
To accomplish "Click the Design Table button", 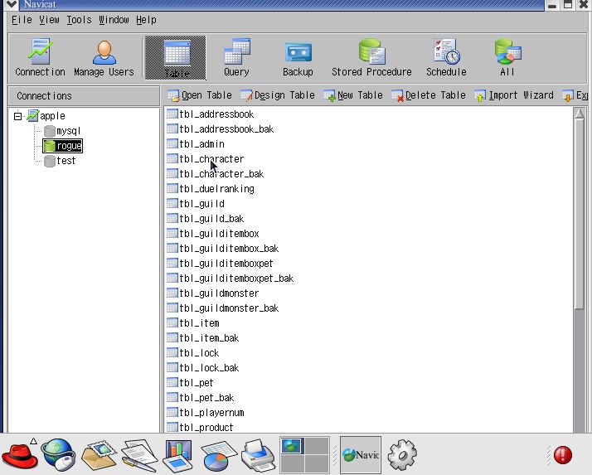I will (x=278, y=95).
